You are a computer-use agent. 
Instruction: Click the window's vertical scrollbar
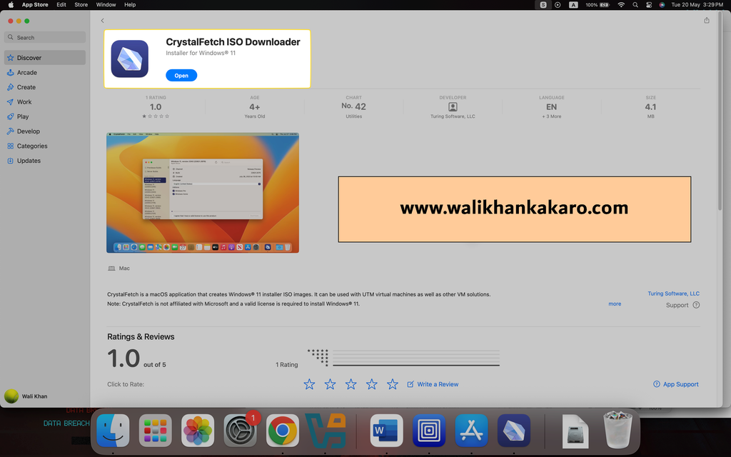720,112
